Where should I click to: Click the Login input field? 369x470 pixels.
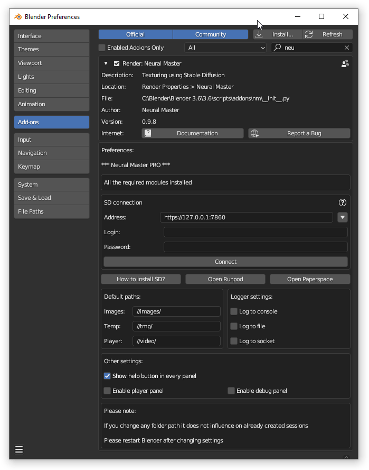point(256,232)
